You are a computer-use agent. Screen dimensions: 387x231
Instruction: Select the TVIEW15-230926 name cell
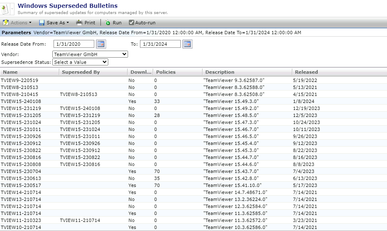21,136
